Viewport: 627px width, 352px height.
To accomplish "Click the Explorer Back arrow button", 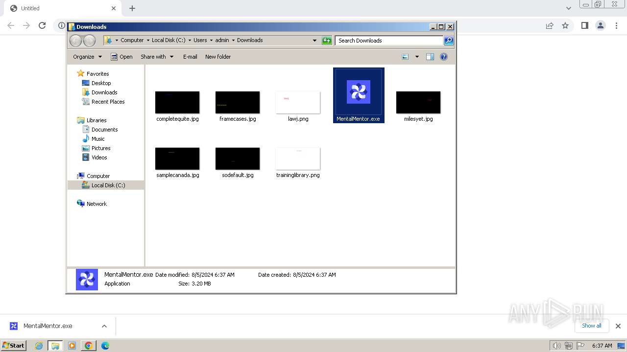I will pos(75,41).
